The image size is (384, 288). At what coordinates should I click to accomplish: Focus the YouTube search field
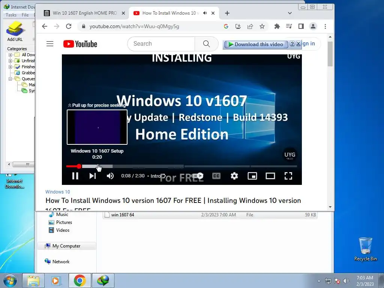point(162,44)
